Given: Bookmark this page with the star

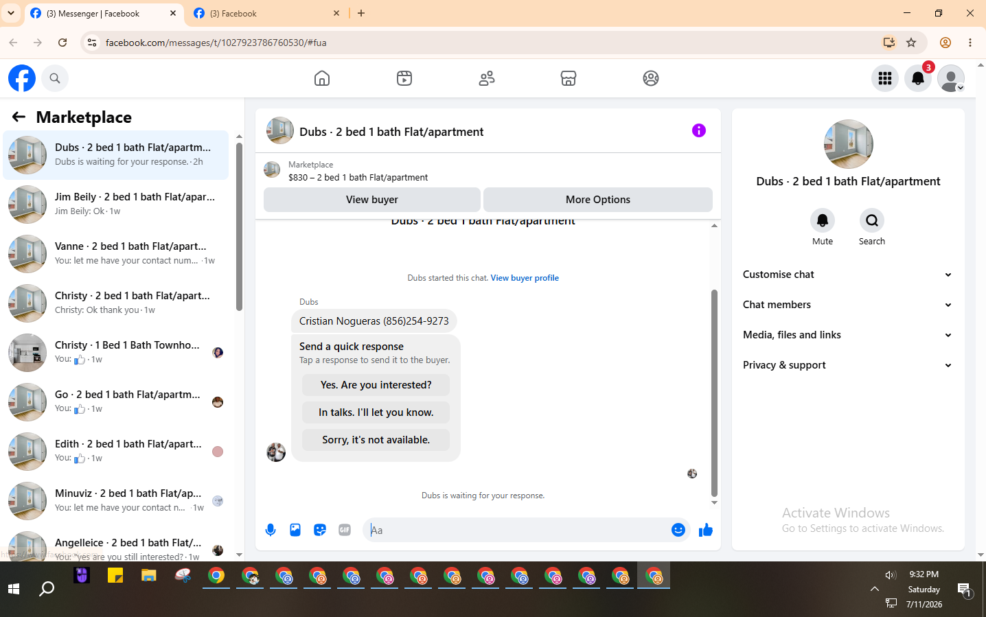Looking at the screenshot, I should pos(911,43).
